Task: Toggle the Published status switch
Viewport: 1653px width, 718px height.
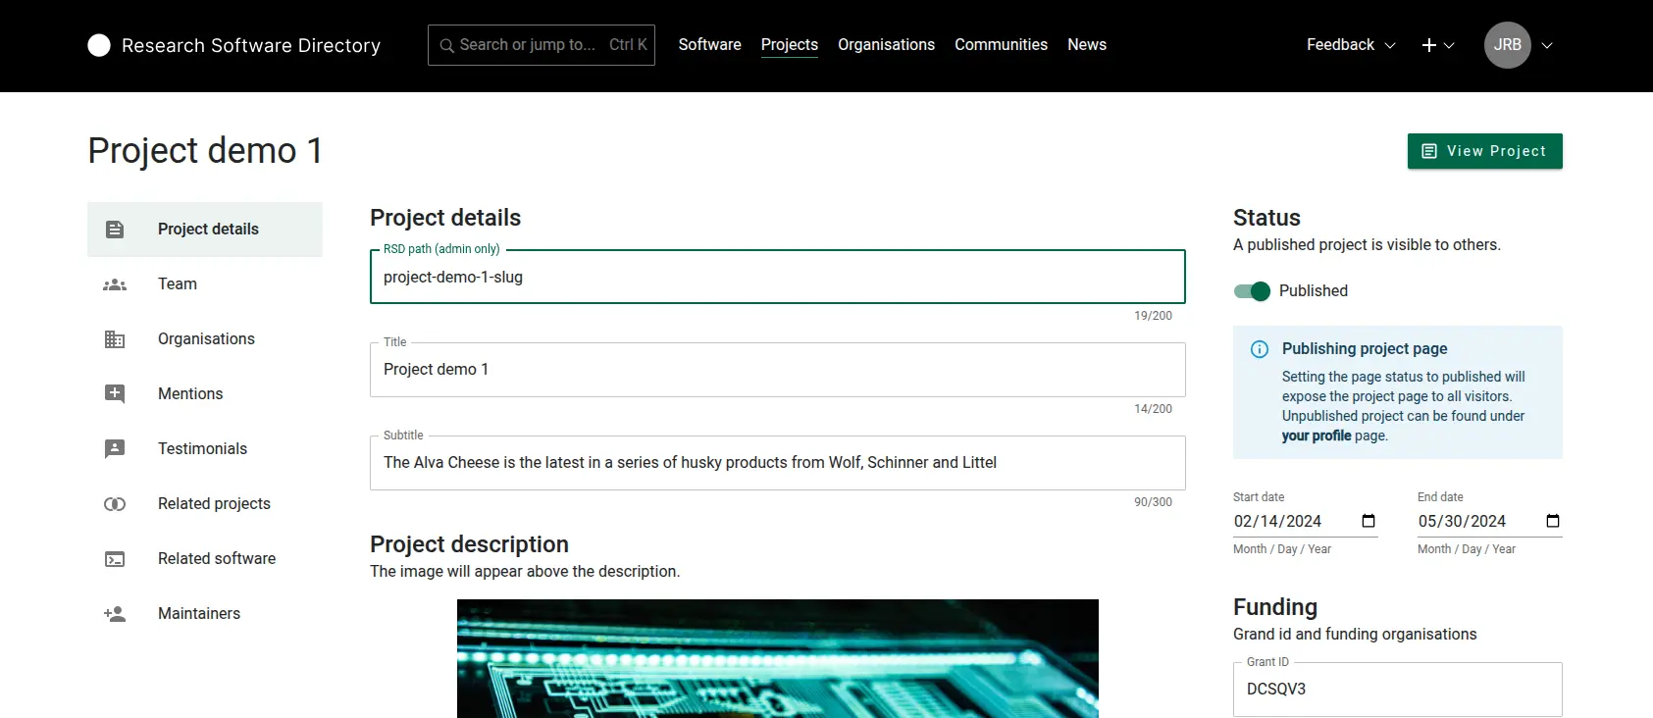Action: 1252,291
